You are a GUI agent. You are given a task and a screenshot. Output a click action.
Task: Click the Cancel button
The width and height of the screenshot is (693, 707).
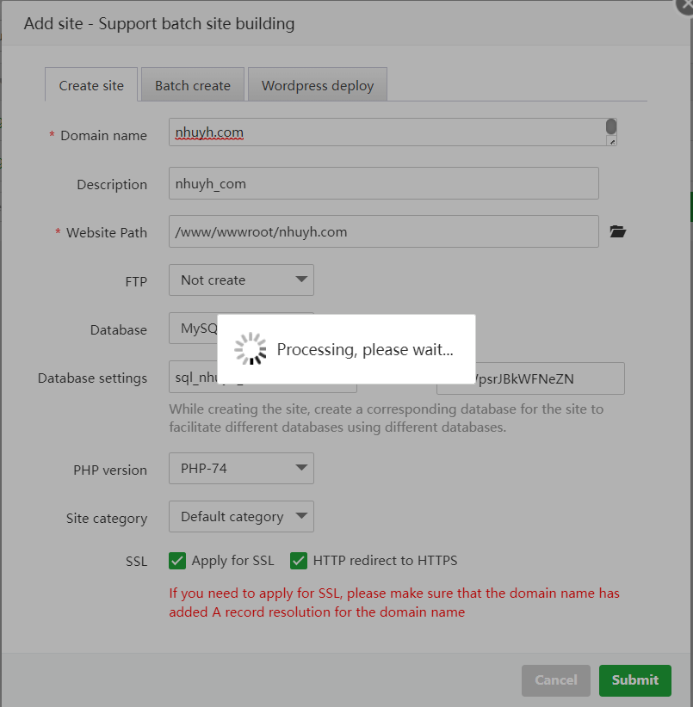556,680
